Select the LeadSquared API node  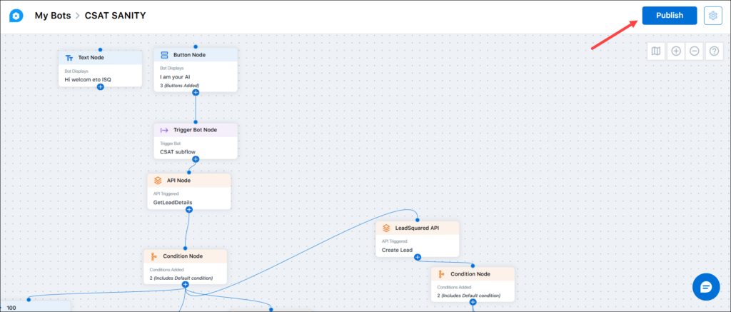pos(417,239)
